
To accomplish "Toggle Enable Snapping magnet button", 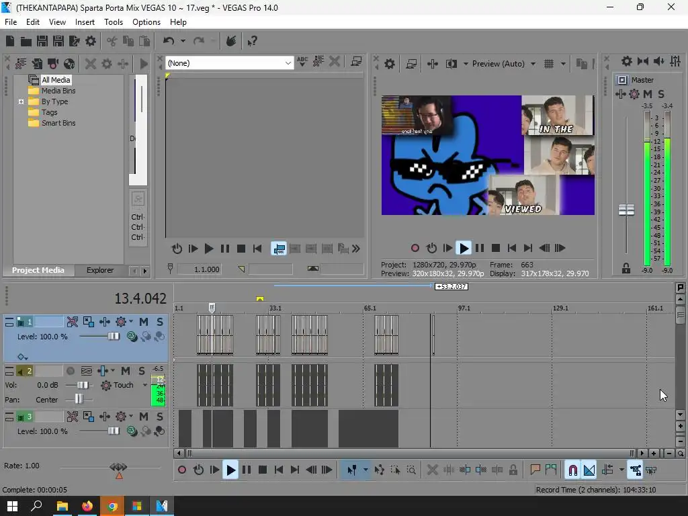I will pyautogui.click(x=572, y=470).
